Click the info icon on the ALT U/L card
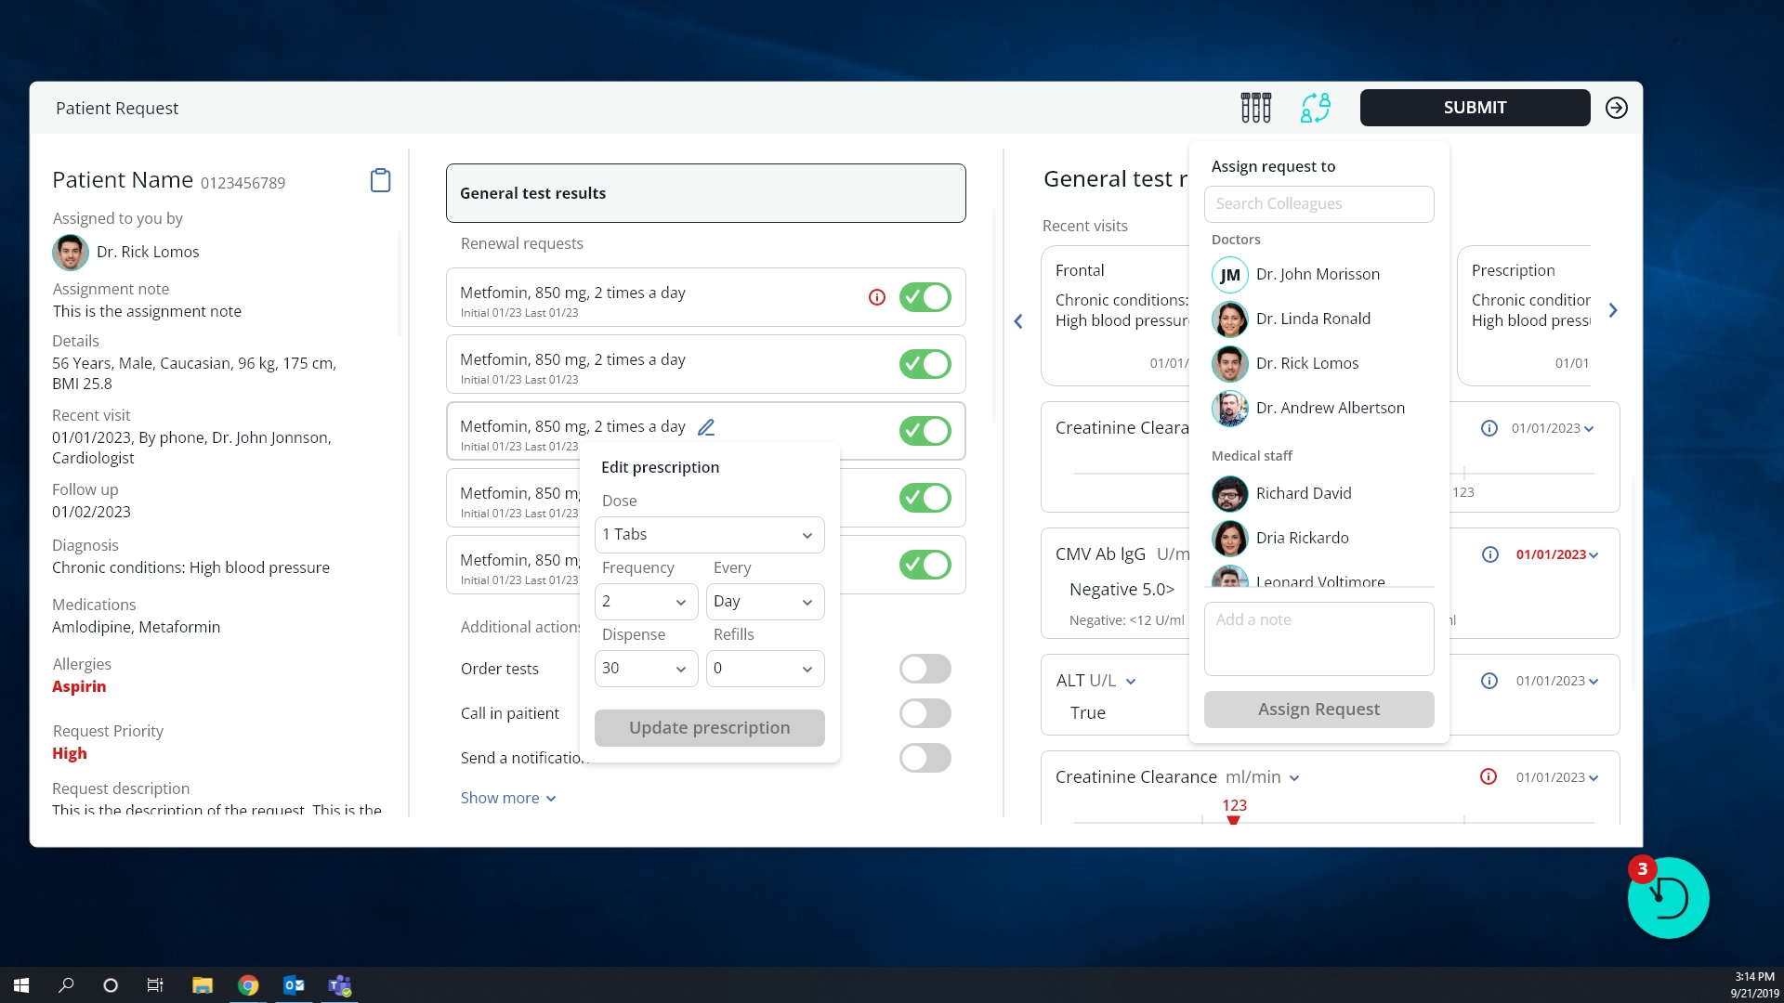Screen dimensions: 1784x1003 click(1489, 681)
